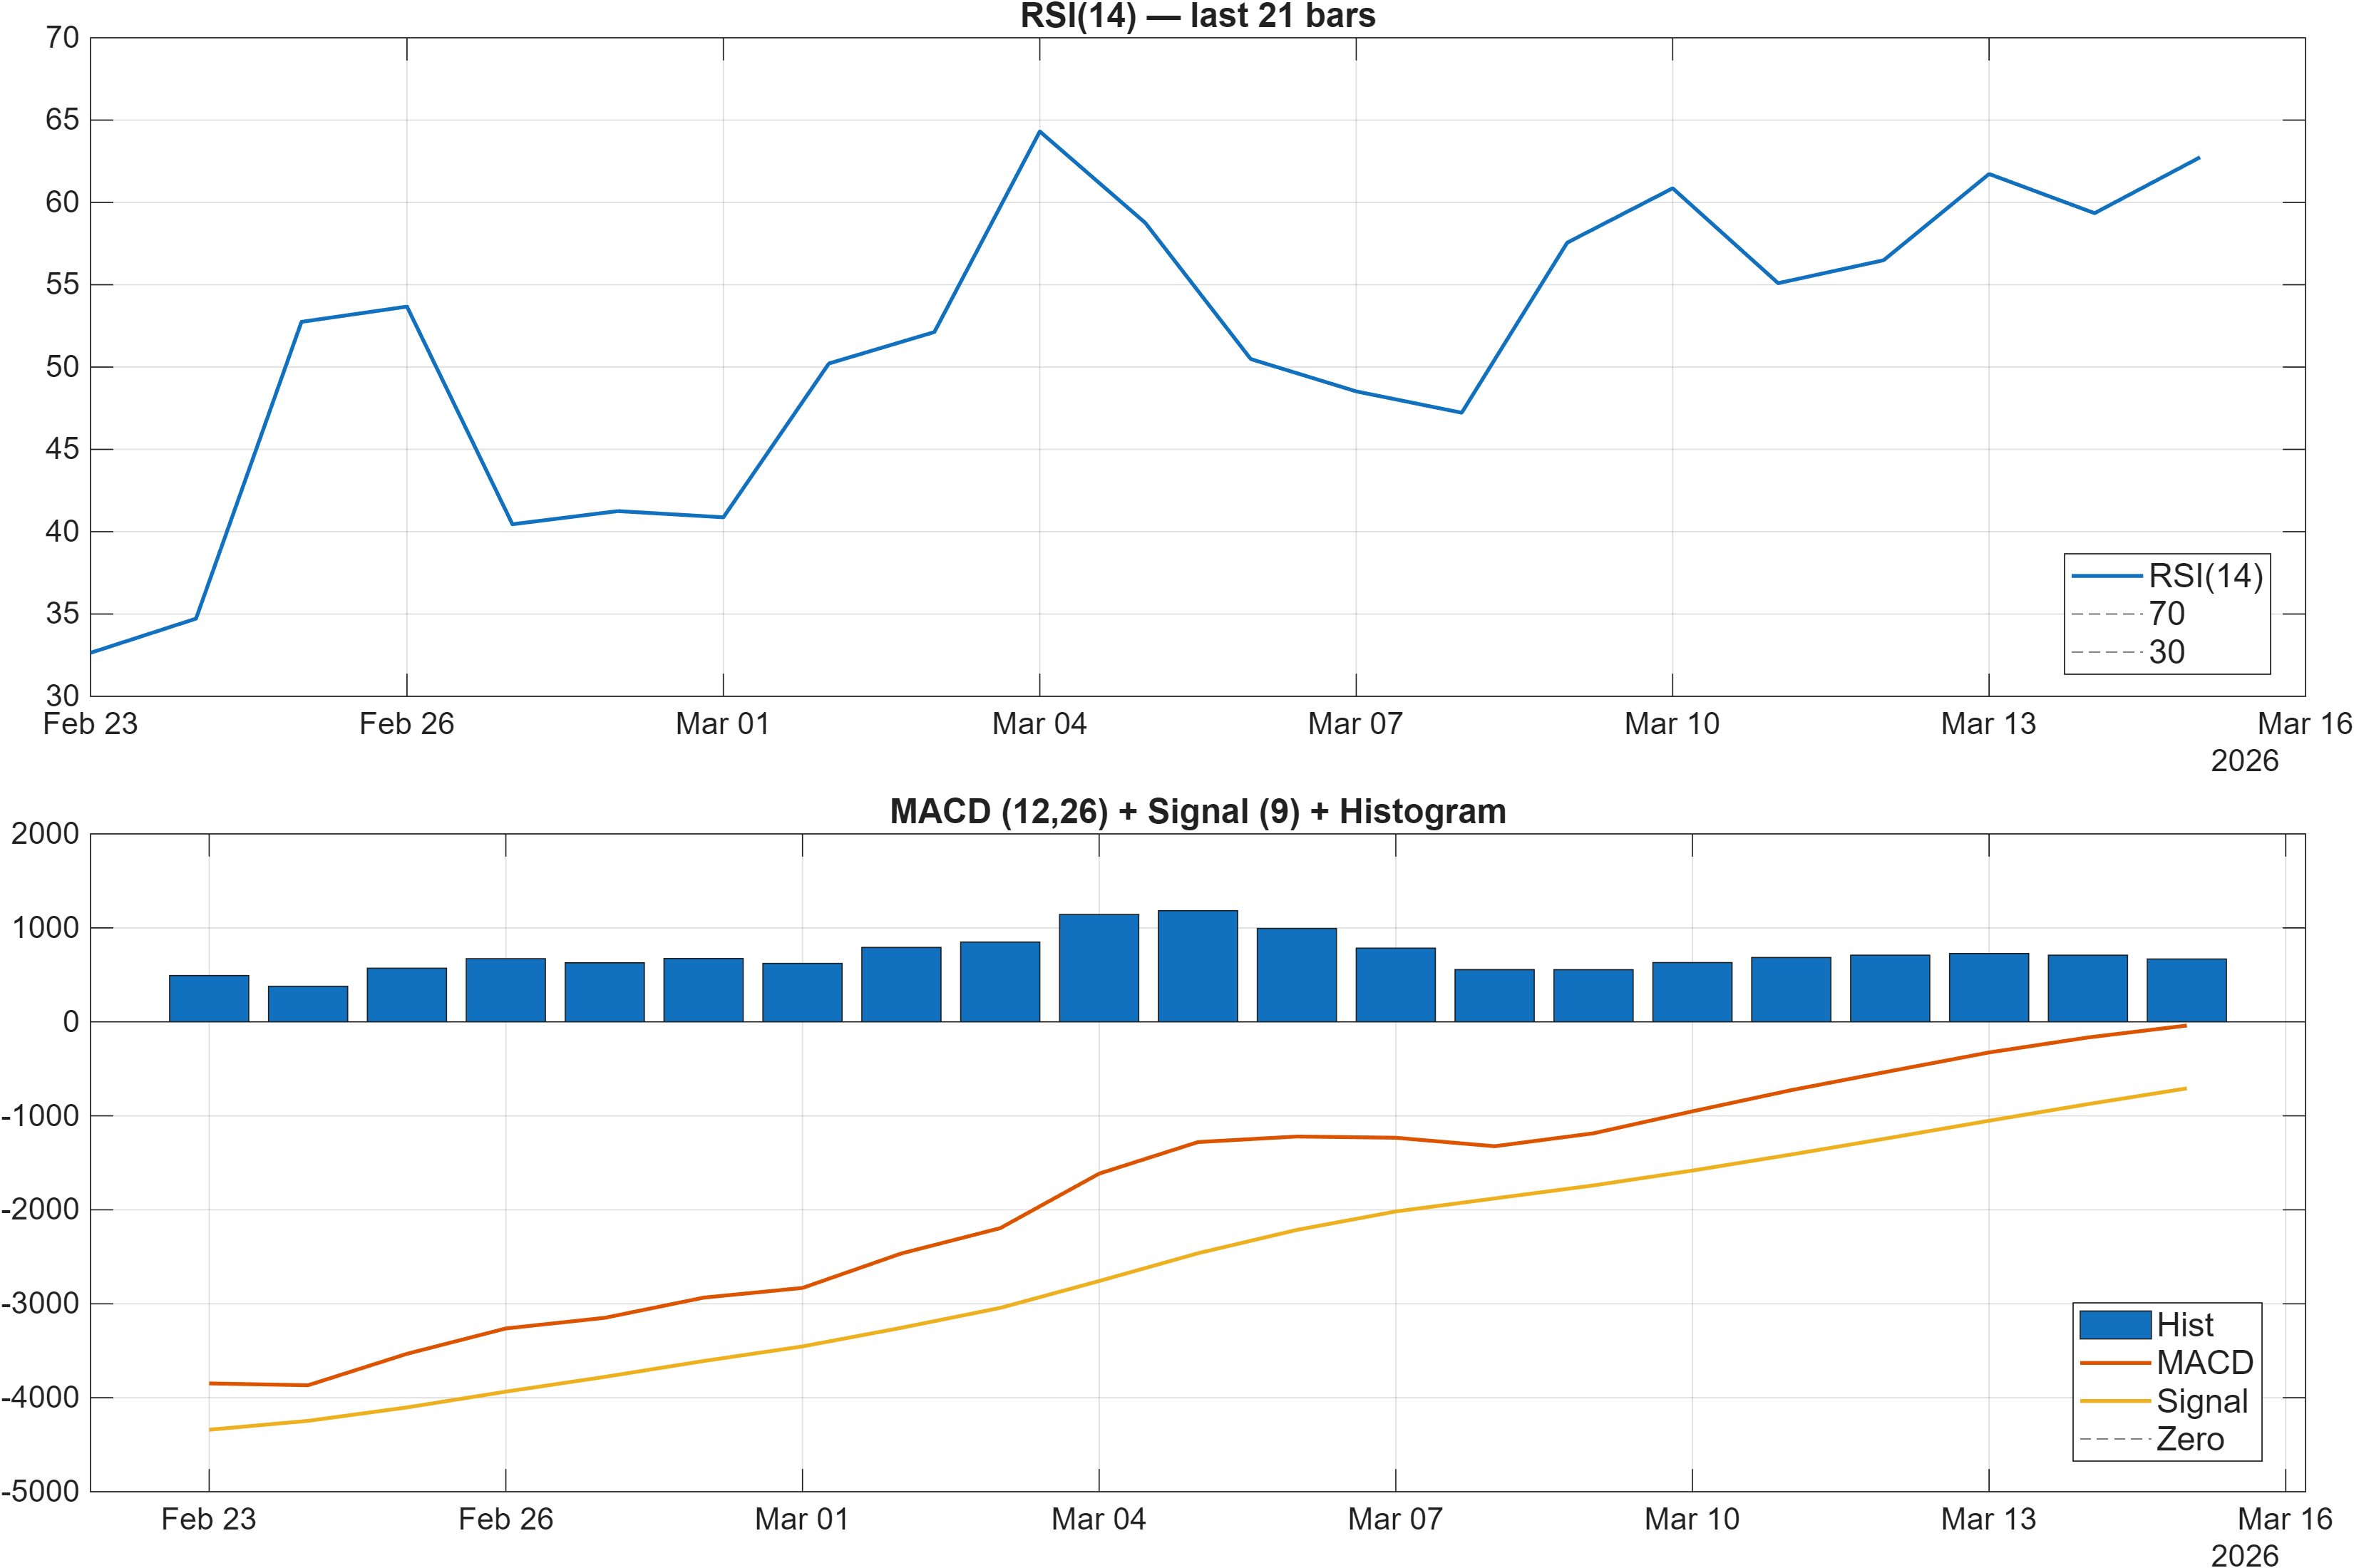
Task: Click the 45 tick label on the RSI y-axis
Action: 62,449
